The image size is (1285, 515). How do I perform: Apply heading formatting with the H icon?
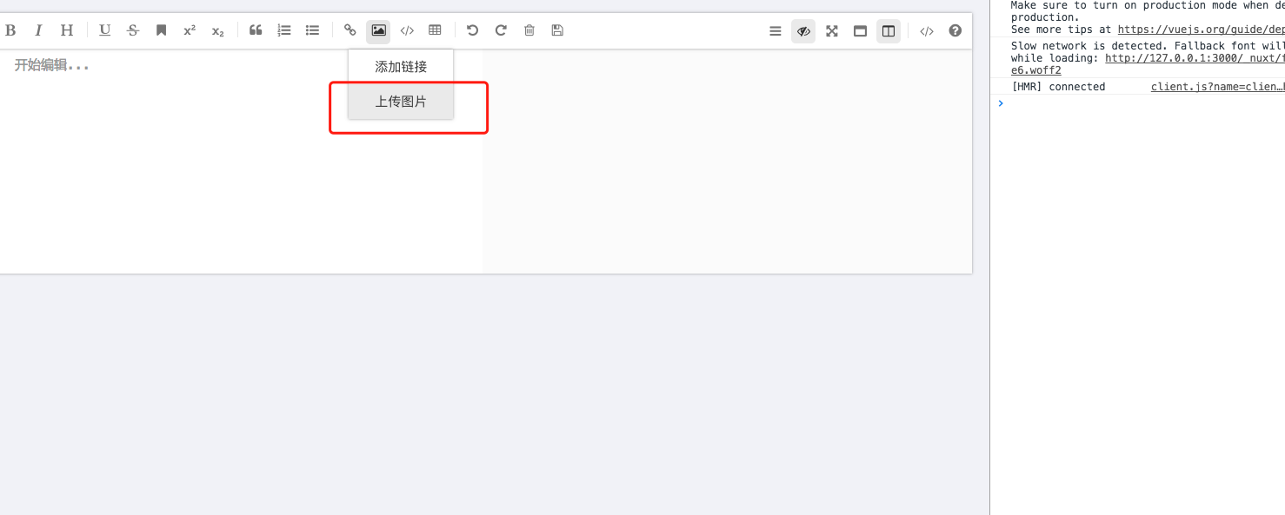(x=66, y=30)
